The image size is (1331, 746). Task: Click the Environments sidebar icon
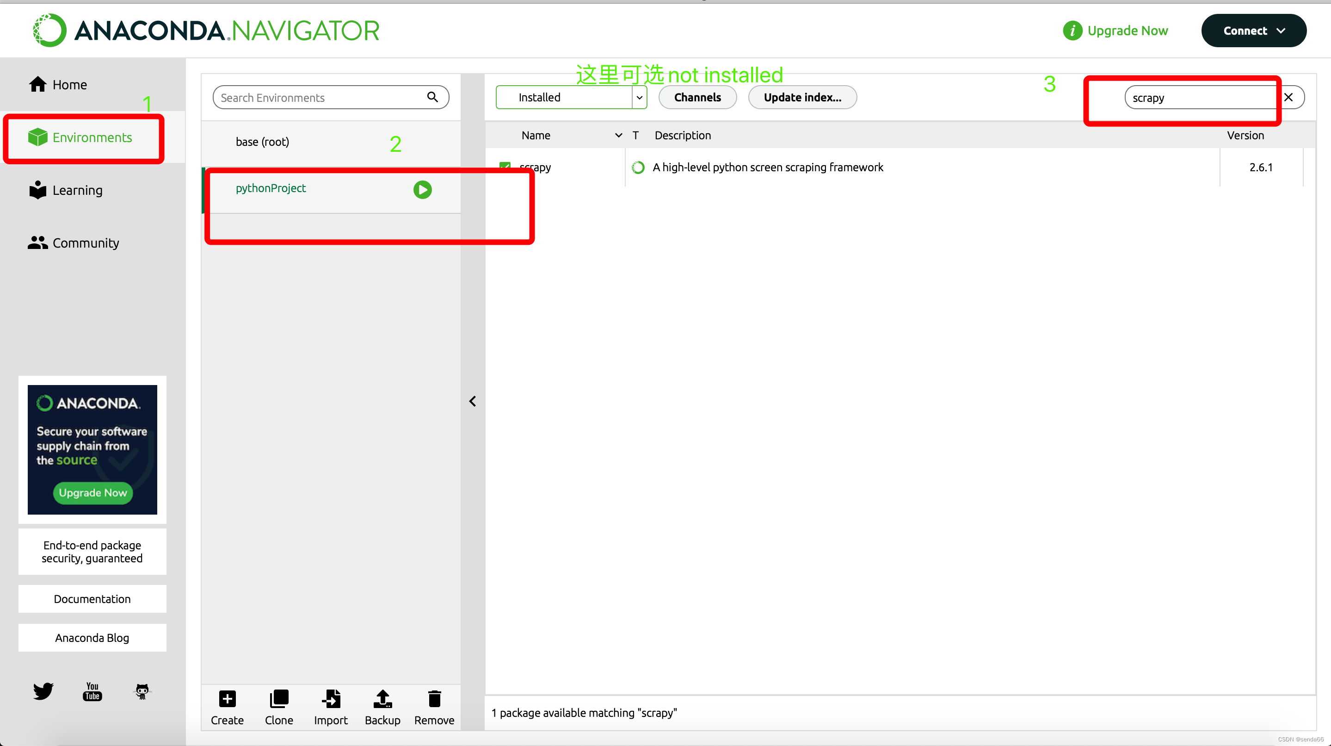[x=37, y=136]
